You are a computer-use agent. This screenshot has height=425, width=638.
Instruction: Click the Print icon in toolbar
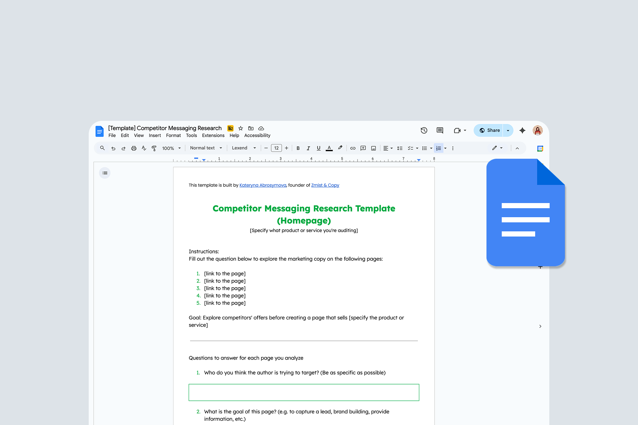point(134,148)
